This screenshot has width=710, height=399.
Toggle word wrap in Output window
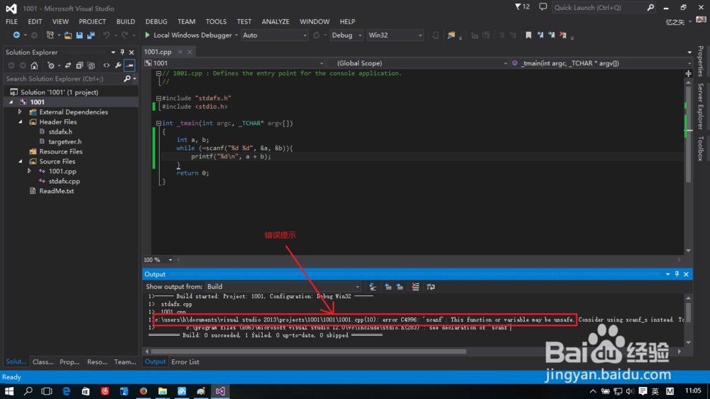(x=431, y=287)
